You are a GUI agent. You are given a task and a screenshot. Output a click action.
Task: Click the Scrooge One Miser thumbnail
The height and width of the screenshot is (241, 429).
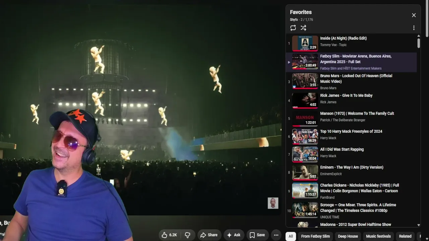(305, 210)
